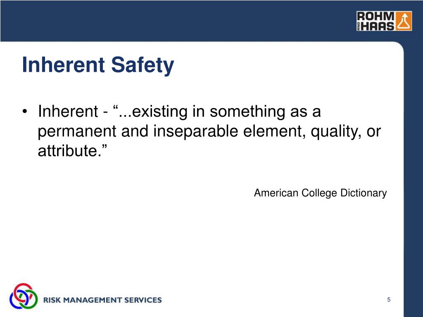Select the Inherent Safety slide title
Image resolution: width=423 pixels, height=317 pixels.
click(x=98, y=65)
